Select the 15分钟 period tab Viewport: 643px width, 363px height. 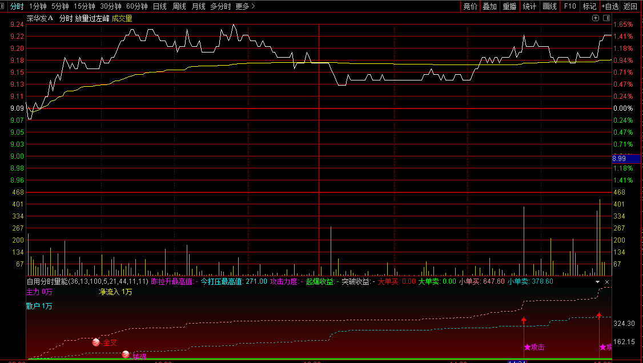(84, 6)
